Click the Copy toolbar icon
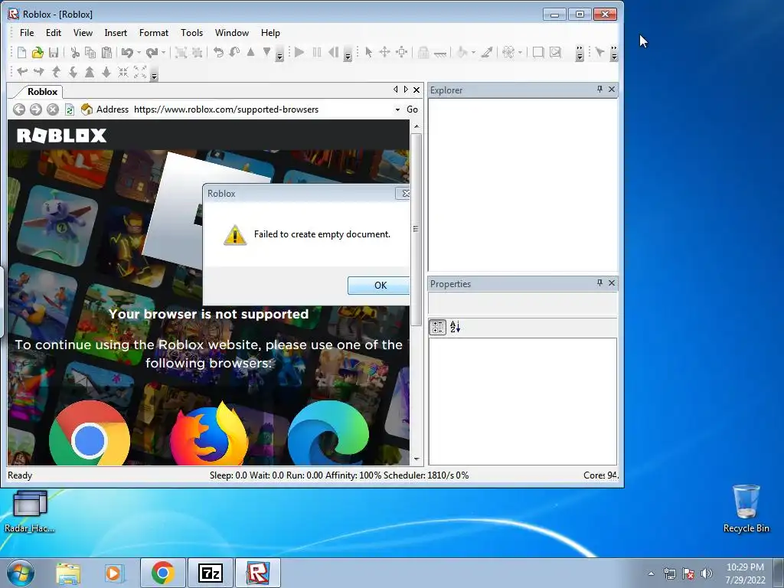The height and width of the screenshot is (588, 784). click(x=90, y=53)
